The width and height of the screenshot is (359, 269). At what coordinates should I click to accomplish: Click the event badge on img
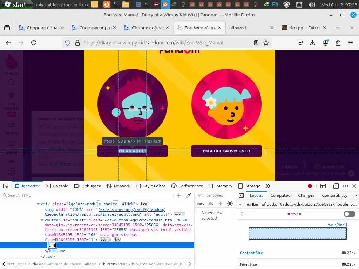179,214
